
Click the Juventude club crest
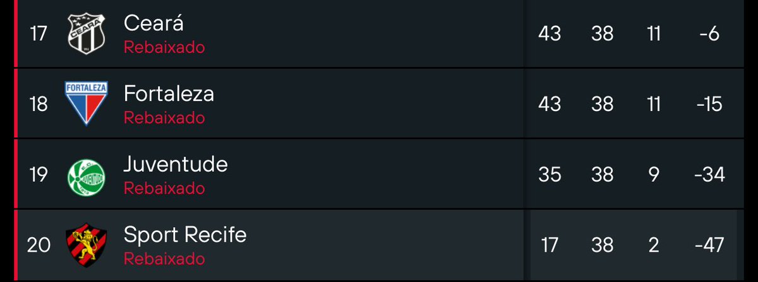point(86,174)
